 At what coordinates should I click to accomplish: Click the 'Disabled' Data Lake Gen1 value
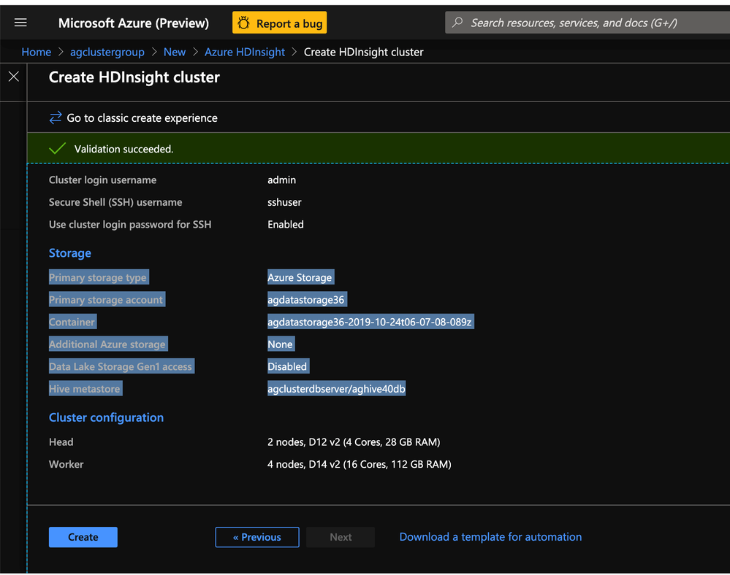pyautogui.click(x=288, y=366)
